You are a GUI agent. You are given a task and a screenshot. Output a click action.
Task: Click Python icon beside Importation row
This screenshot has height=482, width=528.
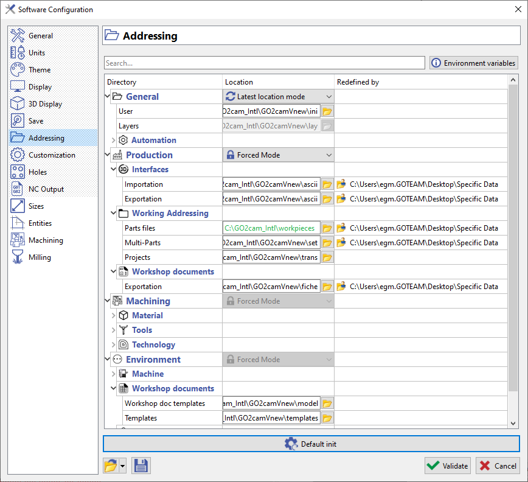point(341,184)
